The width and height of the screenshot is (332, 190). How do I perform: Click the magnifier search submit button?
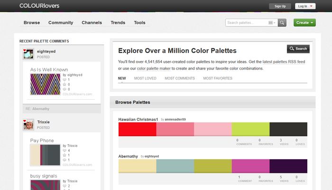point(282,23)
